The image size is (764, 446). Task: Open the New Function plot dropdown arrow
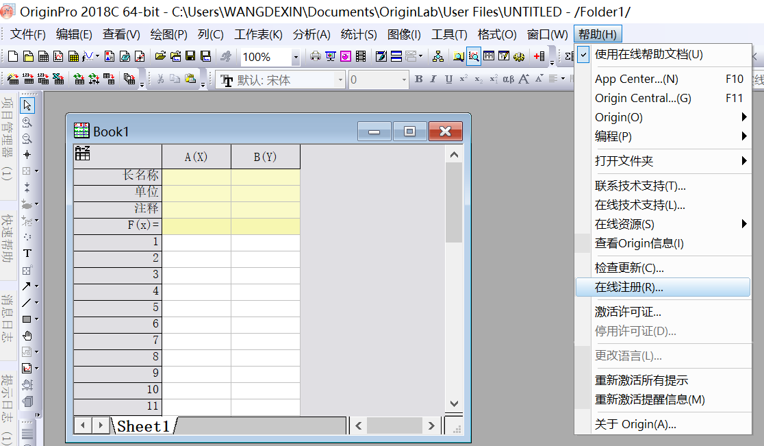(x=97, y=57)
